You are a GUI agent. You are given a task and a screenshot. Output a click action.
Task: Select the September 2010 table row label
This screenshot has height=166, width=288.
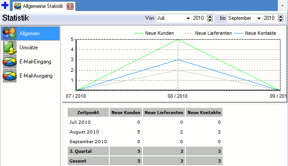click(88, 141)
